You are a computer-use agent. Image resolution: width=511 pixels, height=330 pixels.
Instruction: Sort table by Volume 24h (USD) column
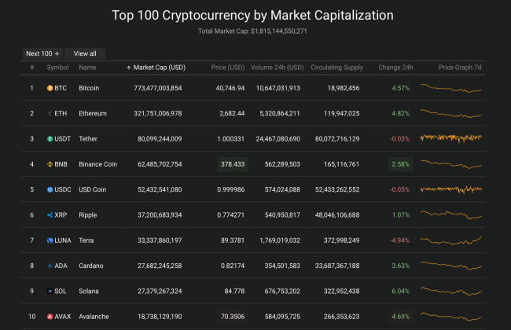tap(277, 68)
